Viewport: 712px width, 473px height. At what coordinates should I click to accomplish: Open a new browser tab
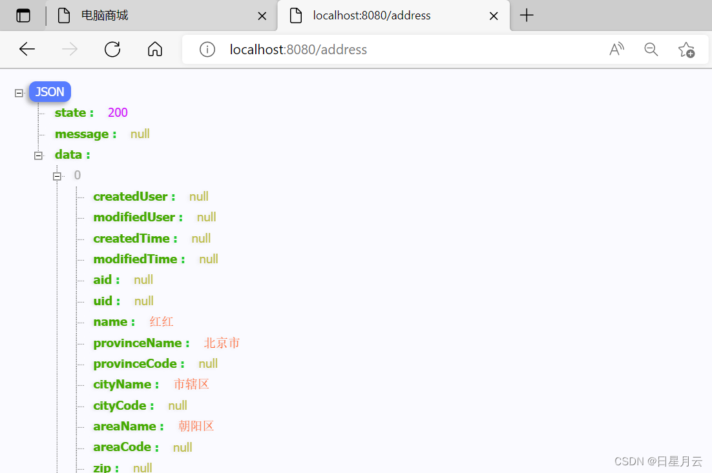[527, 15]
